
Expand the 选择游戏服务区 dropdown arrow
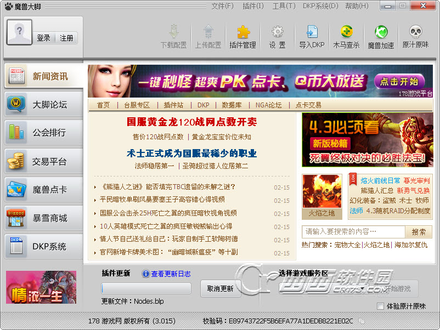(x=363, y=288)
